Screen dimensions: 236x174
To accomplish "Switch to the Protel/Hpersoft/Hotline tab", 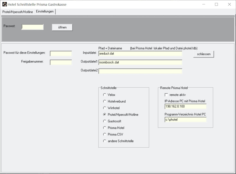I will 18,12.
